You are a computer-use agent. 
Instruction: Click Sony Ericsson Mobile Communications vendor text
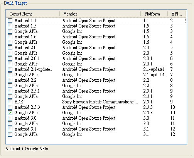pos(100,102)
